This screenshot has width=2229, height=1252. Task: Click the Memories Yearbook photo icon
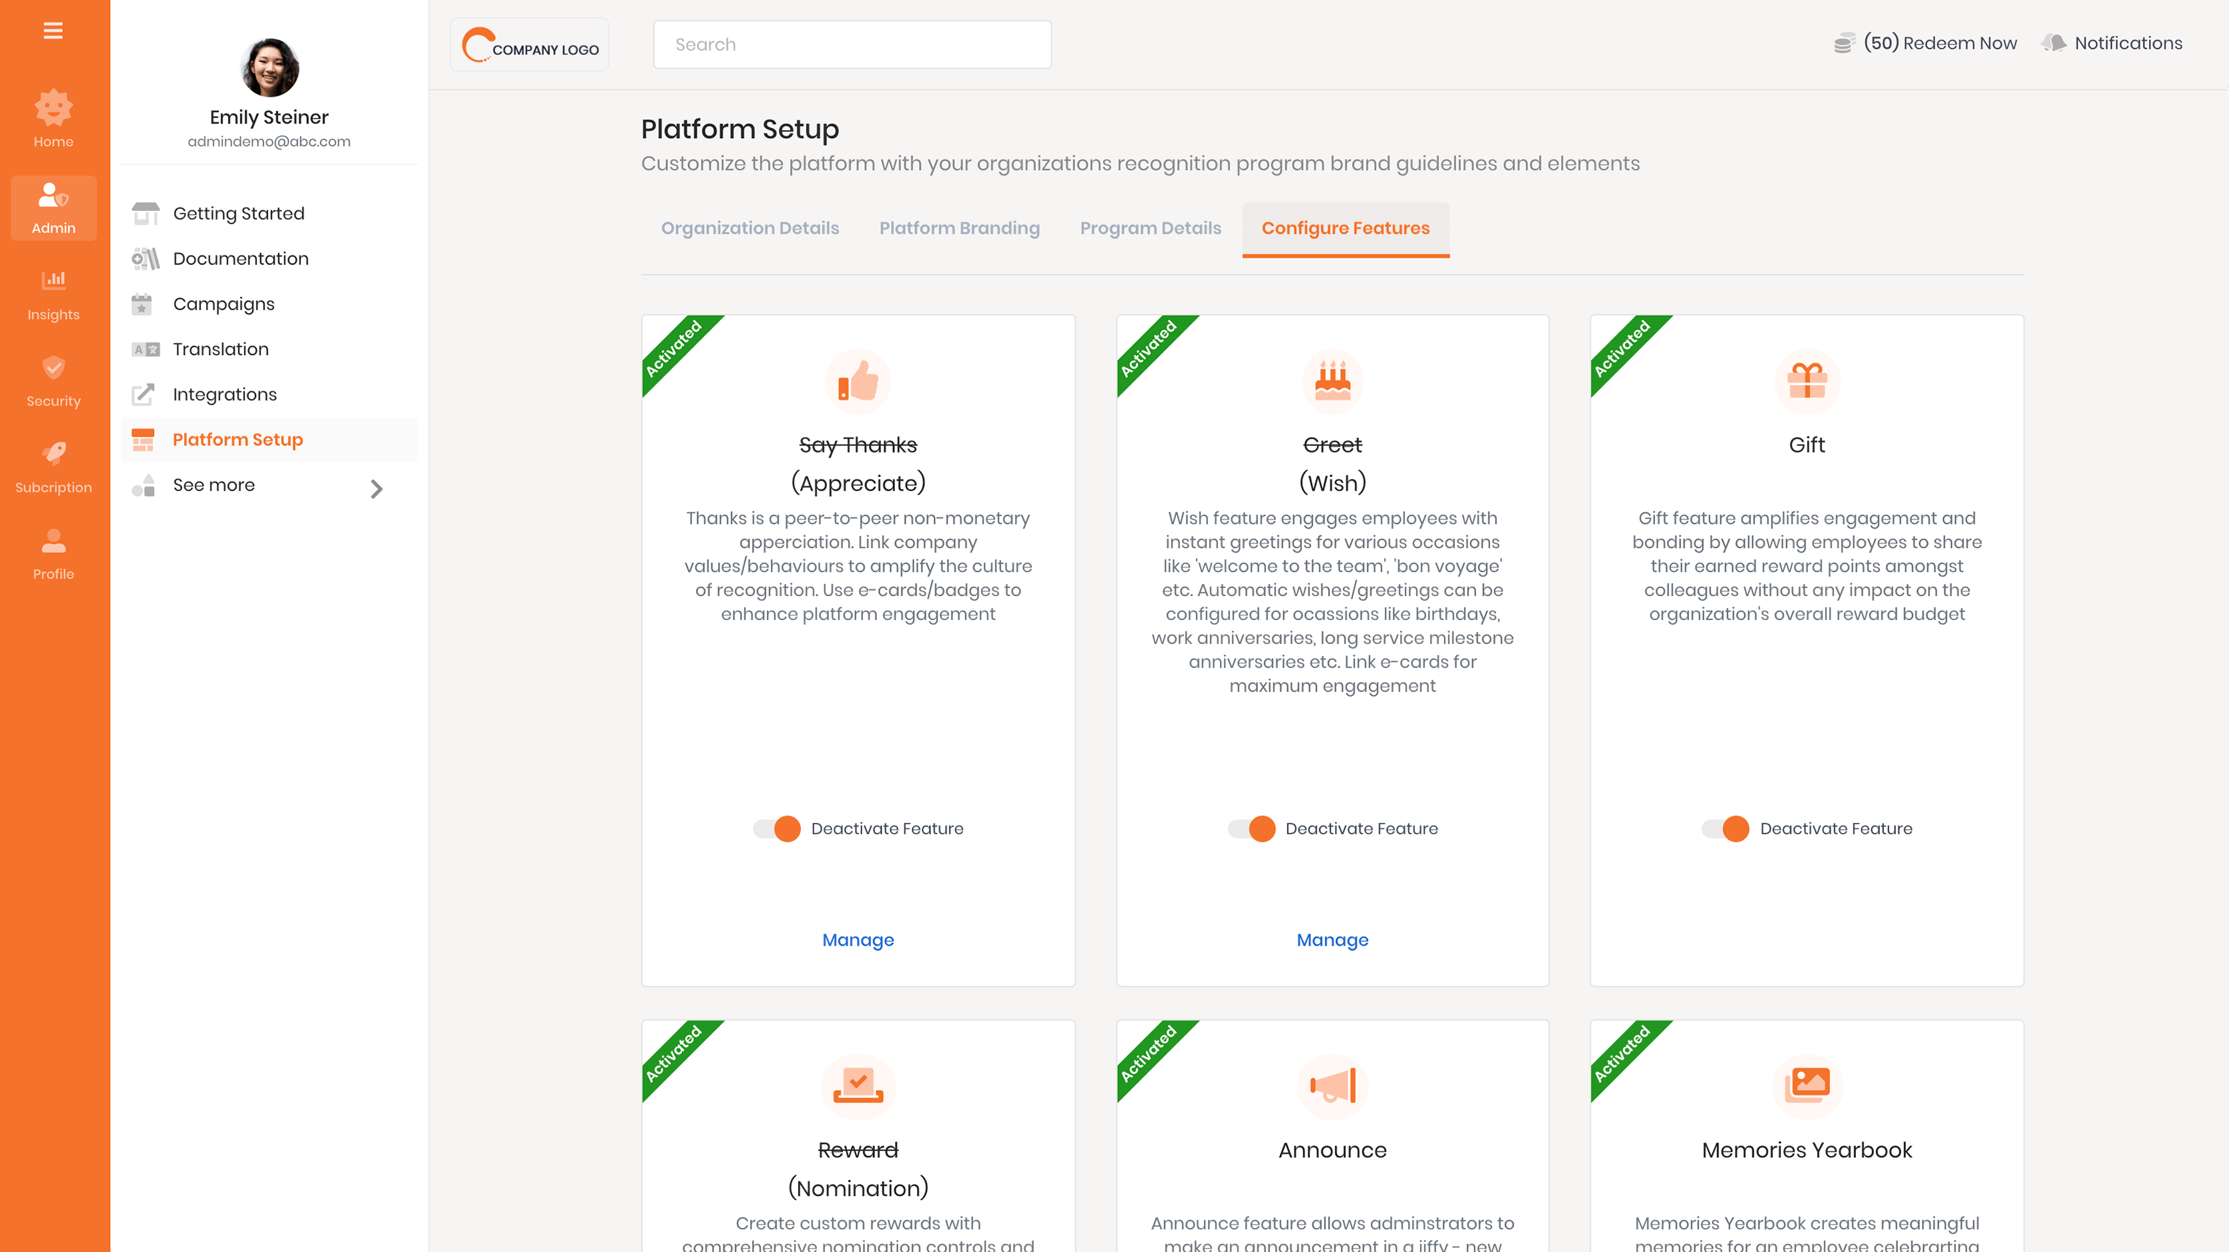(x=1807, y=1086)
